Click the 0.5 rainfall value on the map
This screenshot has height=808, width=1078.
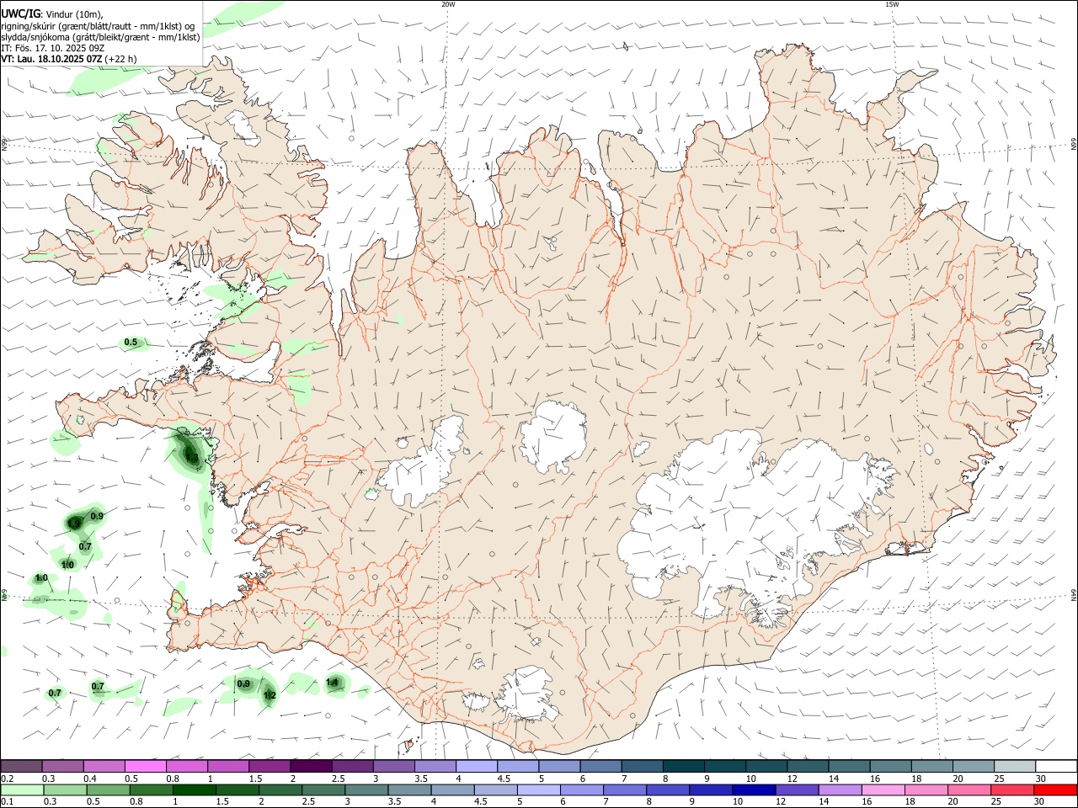tap(131, 342)
